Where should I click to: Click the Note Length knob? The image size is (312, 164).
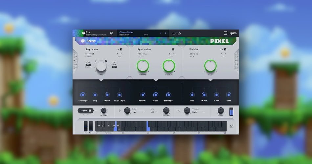coord(83,95)
